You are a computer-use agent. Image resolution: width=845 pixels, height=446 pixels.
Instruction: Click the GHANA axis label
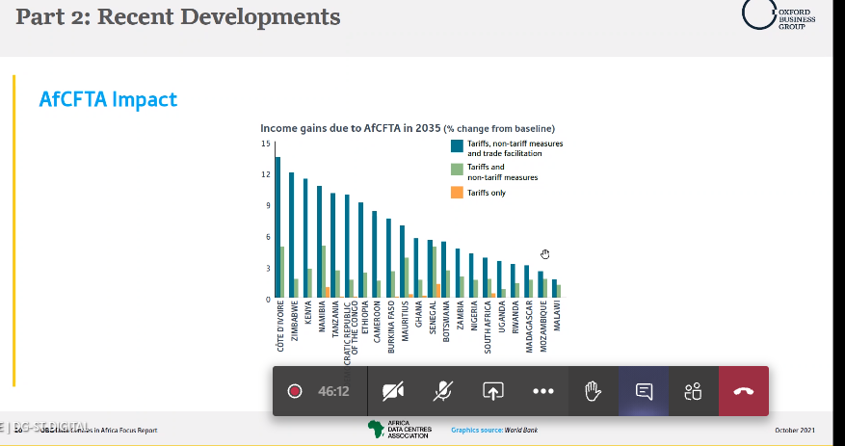tap(419, 313)
